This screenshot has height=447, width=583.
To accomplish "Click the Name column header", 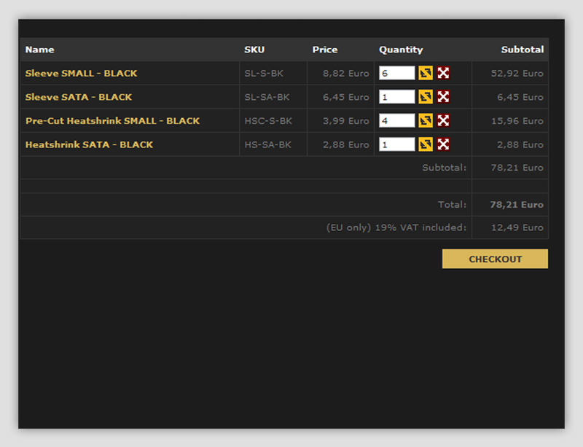I will (x=40, y=50).
